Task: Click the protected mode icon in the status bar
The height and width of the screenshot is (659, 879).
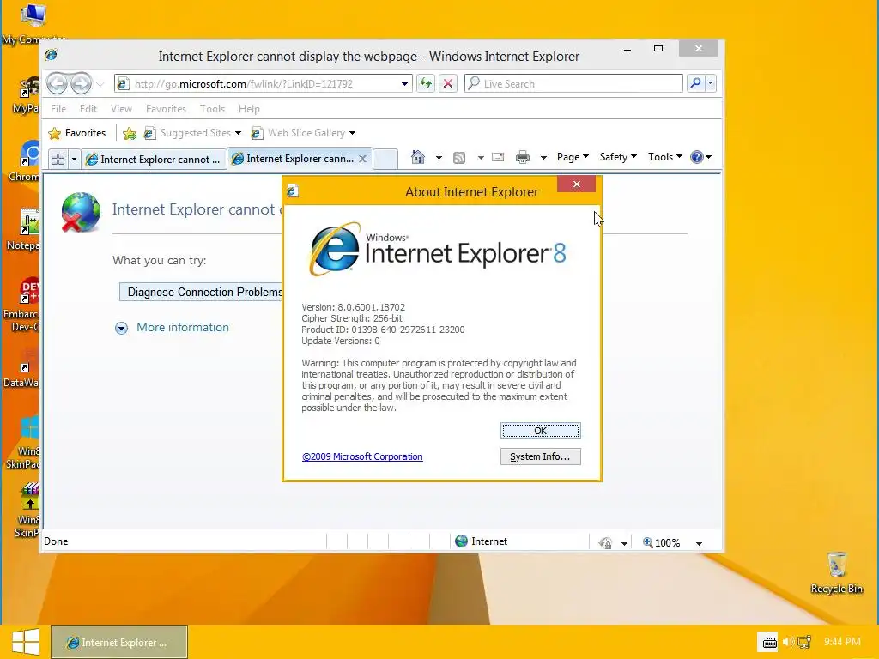Action: click(x=605, y=542)
